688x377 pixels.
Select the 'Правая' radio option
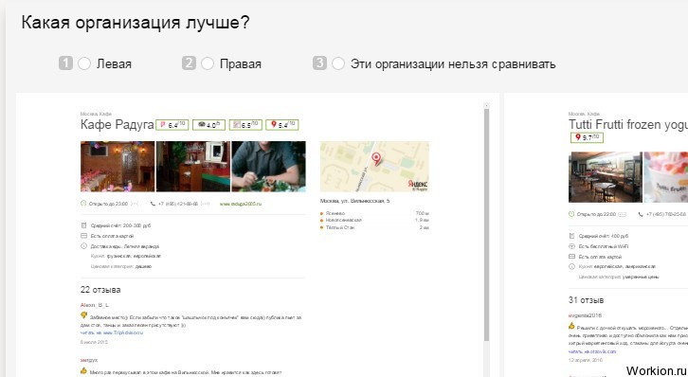[x=208, y=64]
